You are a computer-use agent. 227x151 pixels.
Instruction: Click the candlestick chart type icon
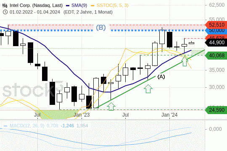[5, 5]
